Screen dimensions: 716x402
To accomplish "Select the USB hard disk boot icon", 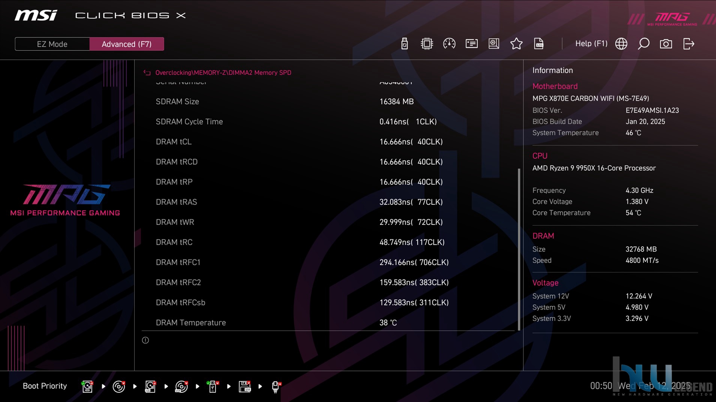I will (150, 386).
